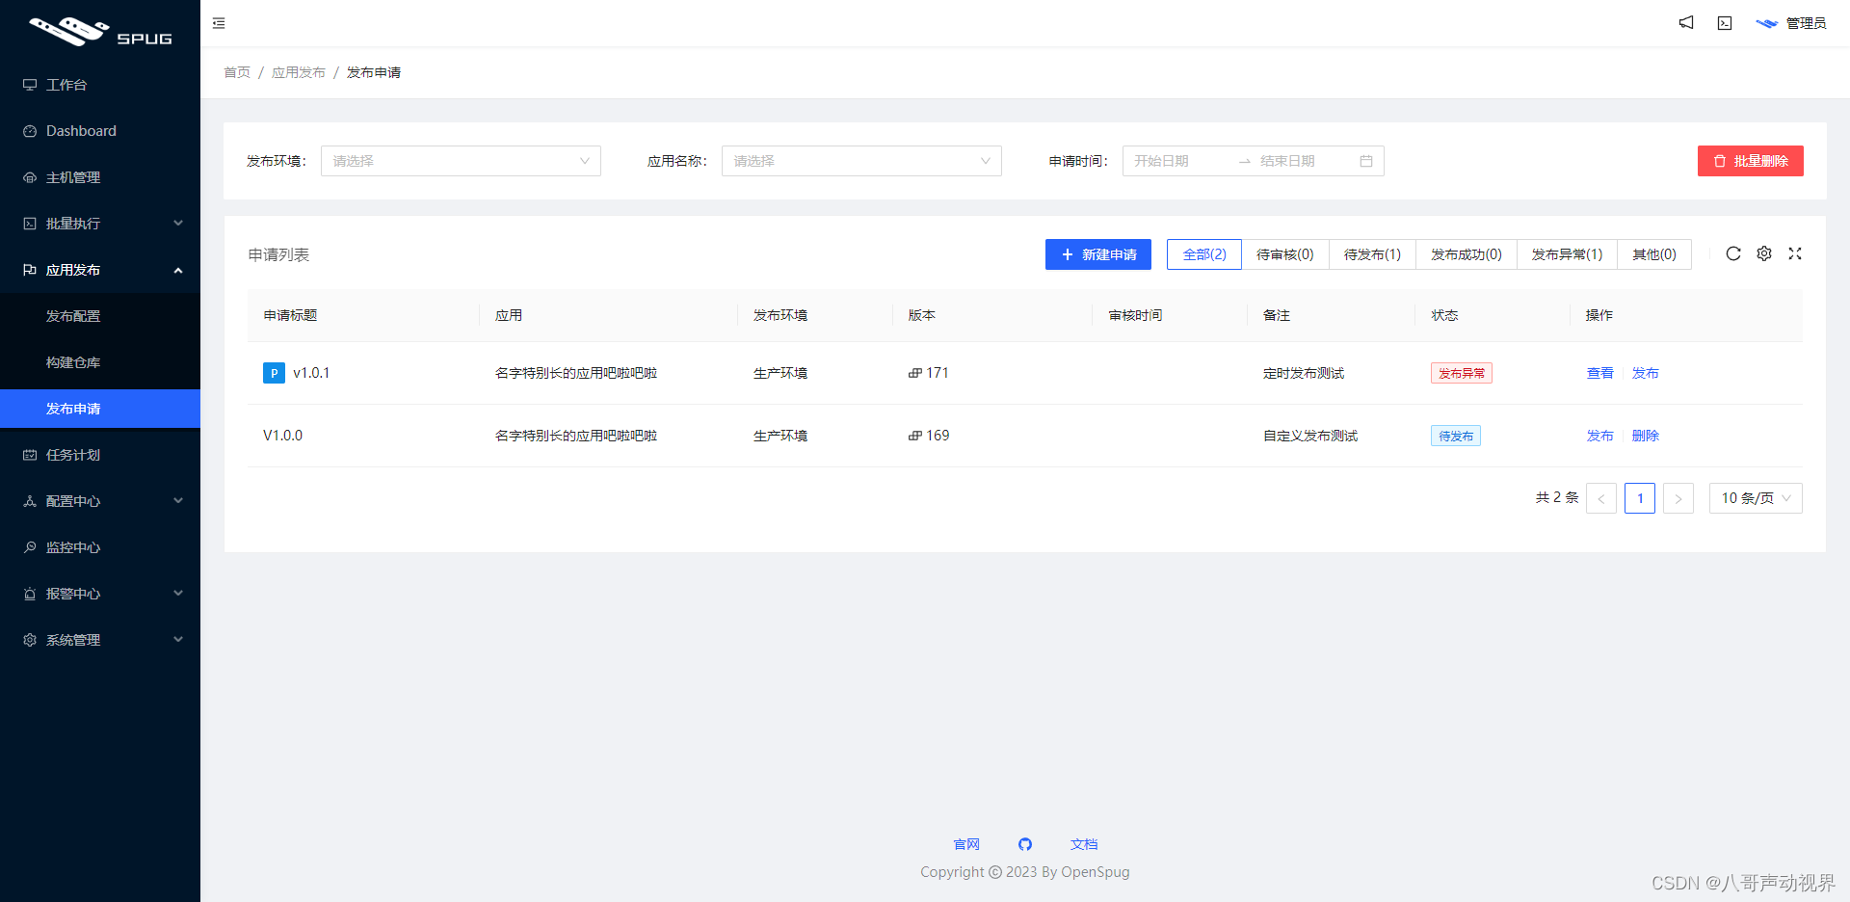The height and width of the screenshot is (902, 1850).
Task: Click 删除 link in V1.0.0 row
Action: coord(1646,436)
